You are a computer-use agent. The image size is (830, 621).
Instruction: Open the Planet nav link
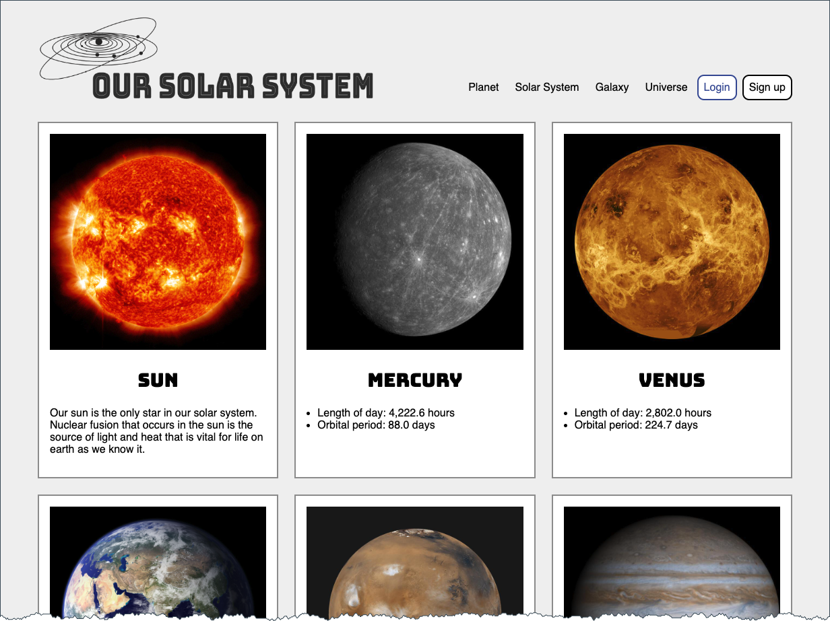[484, 87]
